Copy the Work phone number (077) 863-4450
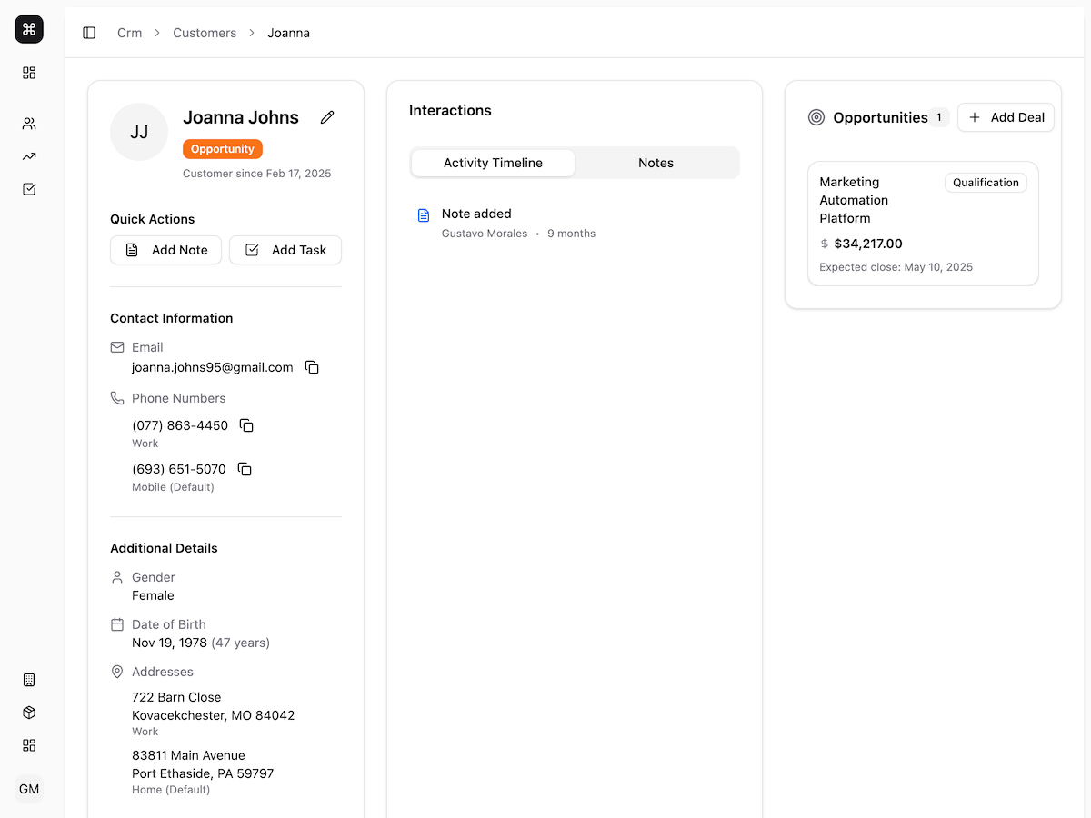Image resolution: width=1091 pixels, height=818 pixels. coord(245,424)
